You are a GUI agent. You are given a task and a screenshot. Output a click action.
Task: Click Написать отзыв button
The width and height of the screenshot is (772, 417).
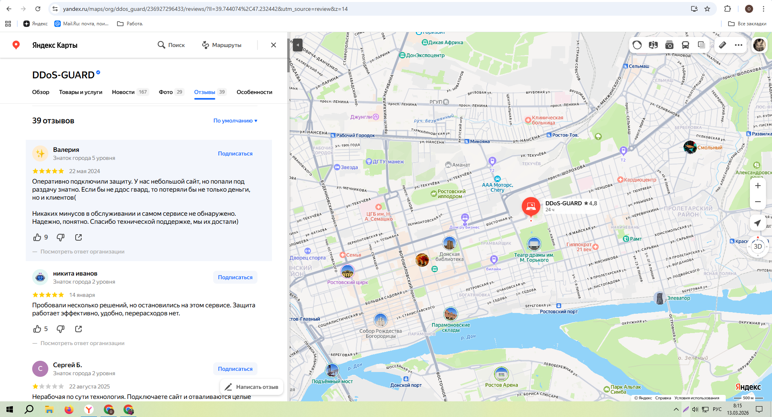point(251,387)
